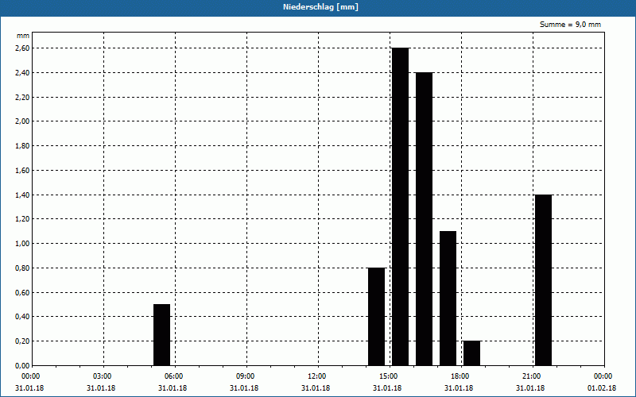Click the 1,40 y-axis label

22,195
